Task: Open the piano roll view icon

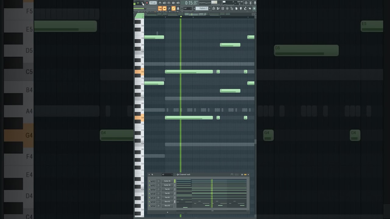Action: point(218,9)
